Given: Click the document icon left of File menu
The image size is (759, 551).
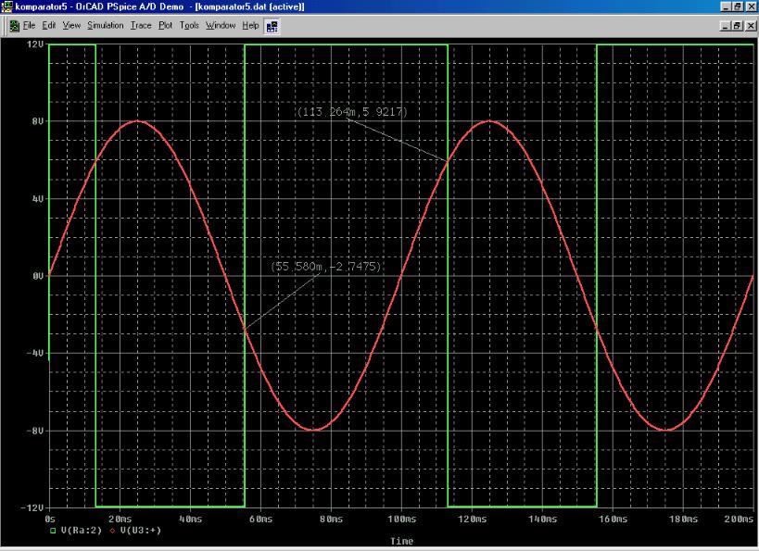Looking at the screenshot, I should 14,25.
